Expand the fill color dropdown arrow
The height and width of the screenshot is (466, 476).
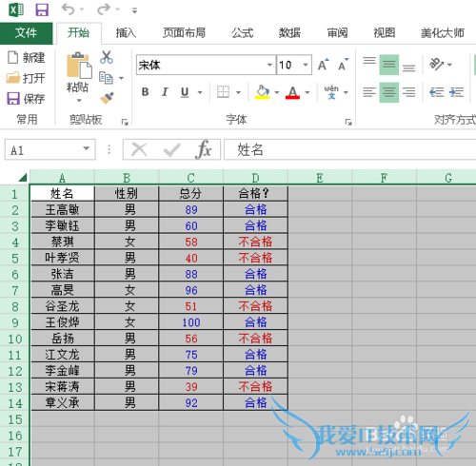[x=277, y=92]
